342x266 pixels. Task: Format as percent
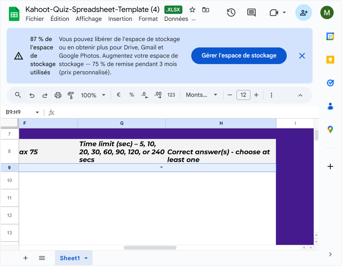point(132,95)
